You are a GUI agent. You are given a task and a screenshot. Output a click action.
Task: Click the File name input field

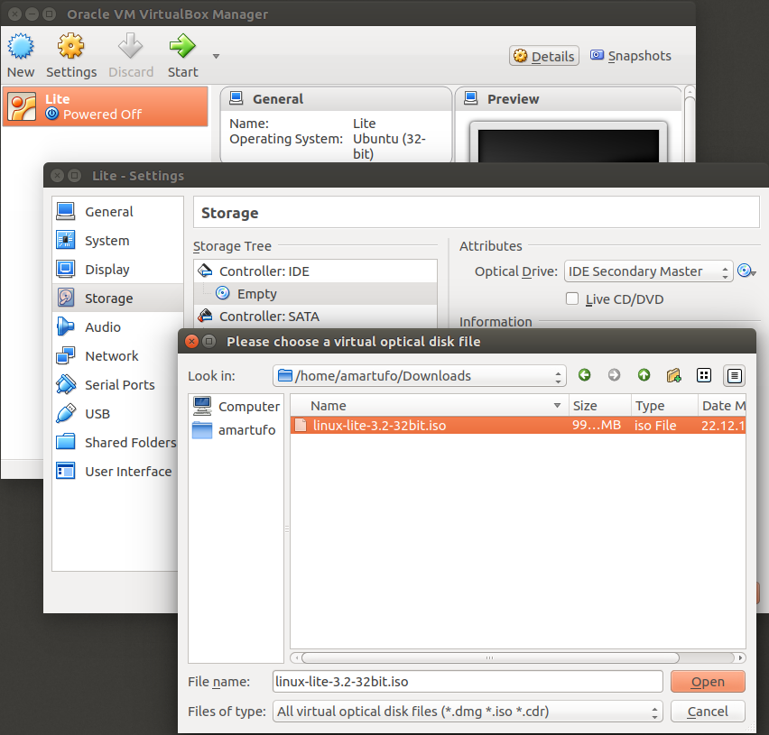[x=468, y=681]
